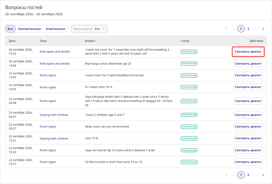The width and height of the screenshot is (272, 184).
Task: View dialog for usia 10 th question
Action: 248,138
